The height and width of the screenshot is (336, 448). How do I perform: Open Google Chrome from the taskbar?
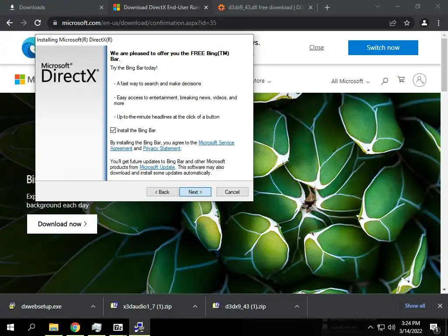point(75,327)
